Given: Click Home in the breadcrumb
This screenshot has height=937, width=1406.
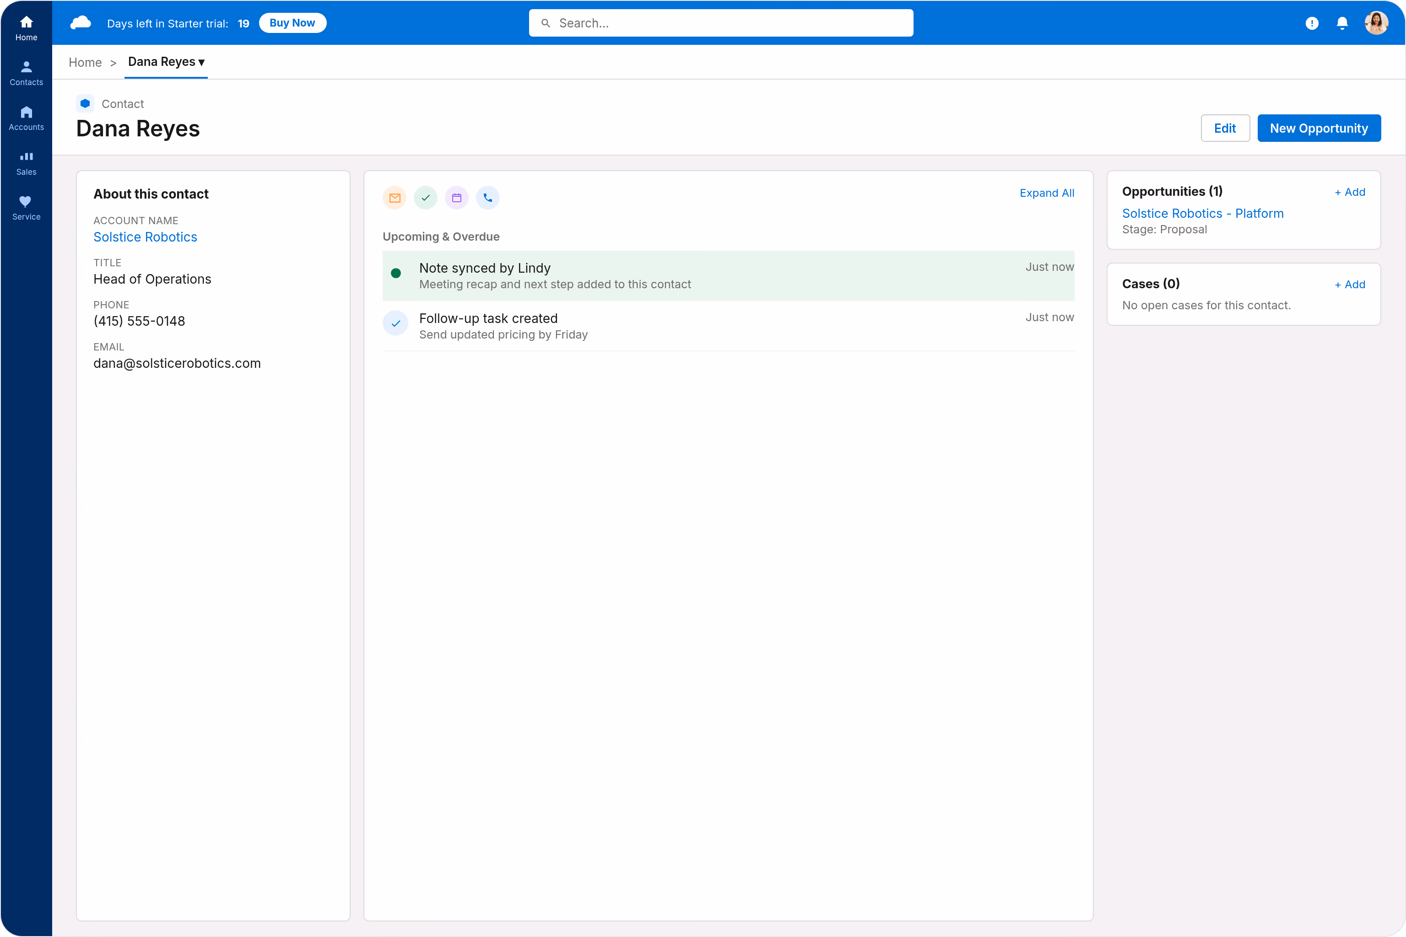Looking at the screenshot, I should 85,62.
